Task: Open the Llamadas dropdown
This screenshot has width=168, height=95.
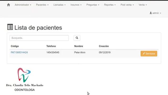Action: coord(60,5)
